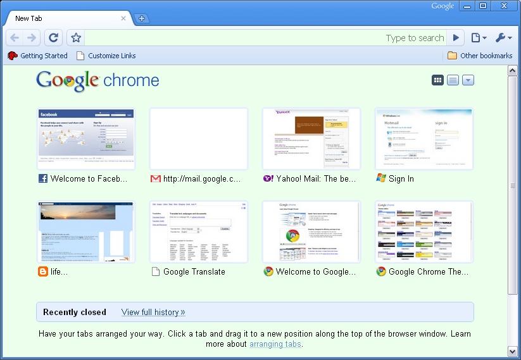This screenshot has width=521, height=360.
Task: Switch to list view
Action: coord(453,80)
